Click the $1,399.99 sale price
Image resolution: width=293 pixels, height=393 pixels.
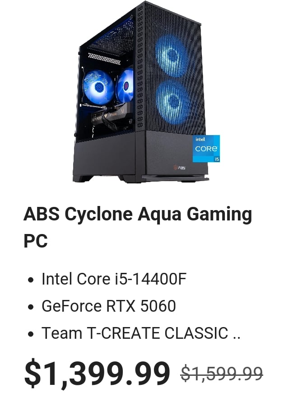97,373
